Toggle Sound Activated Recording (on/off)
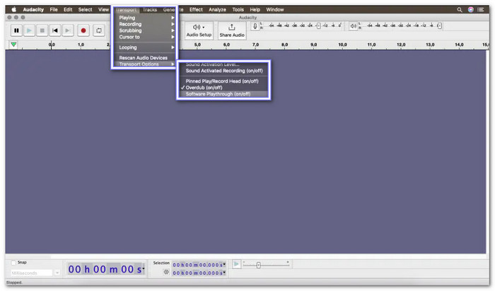Image resolution: width=495 pixels, height=291 pixels. [x=223, y=71]
